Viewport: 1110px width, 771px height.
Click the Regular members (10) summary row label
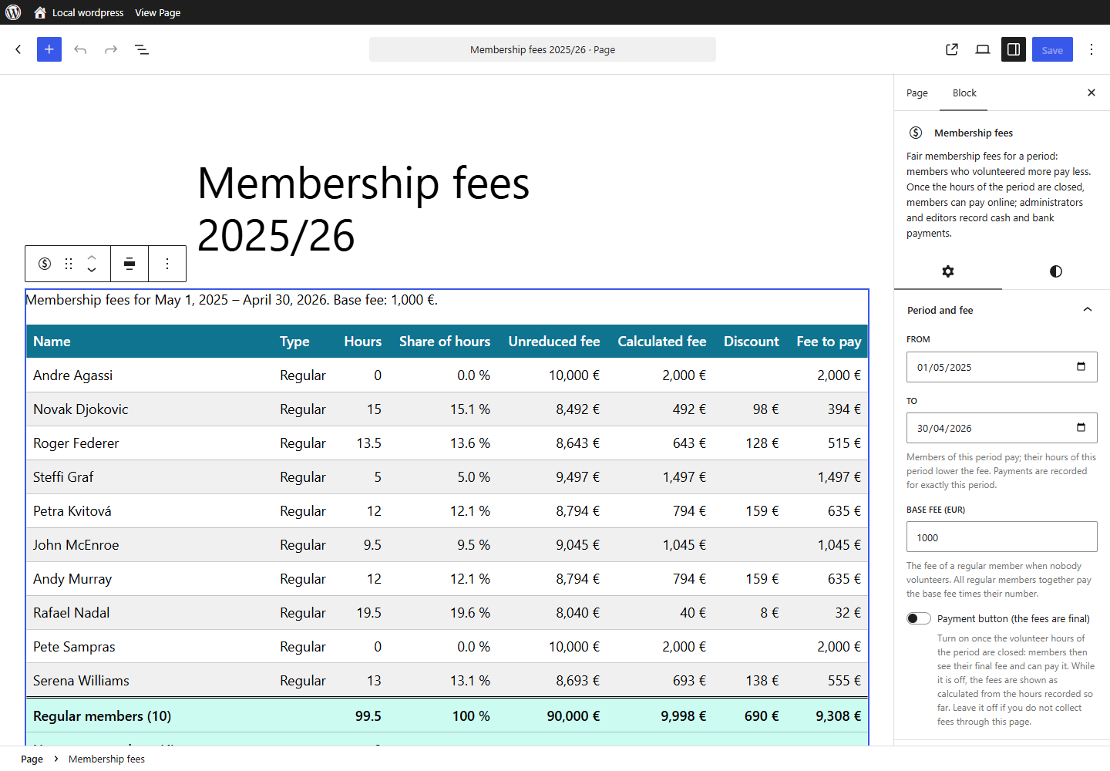pyautogui.click(x=102, y=716)
